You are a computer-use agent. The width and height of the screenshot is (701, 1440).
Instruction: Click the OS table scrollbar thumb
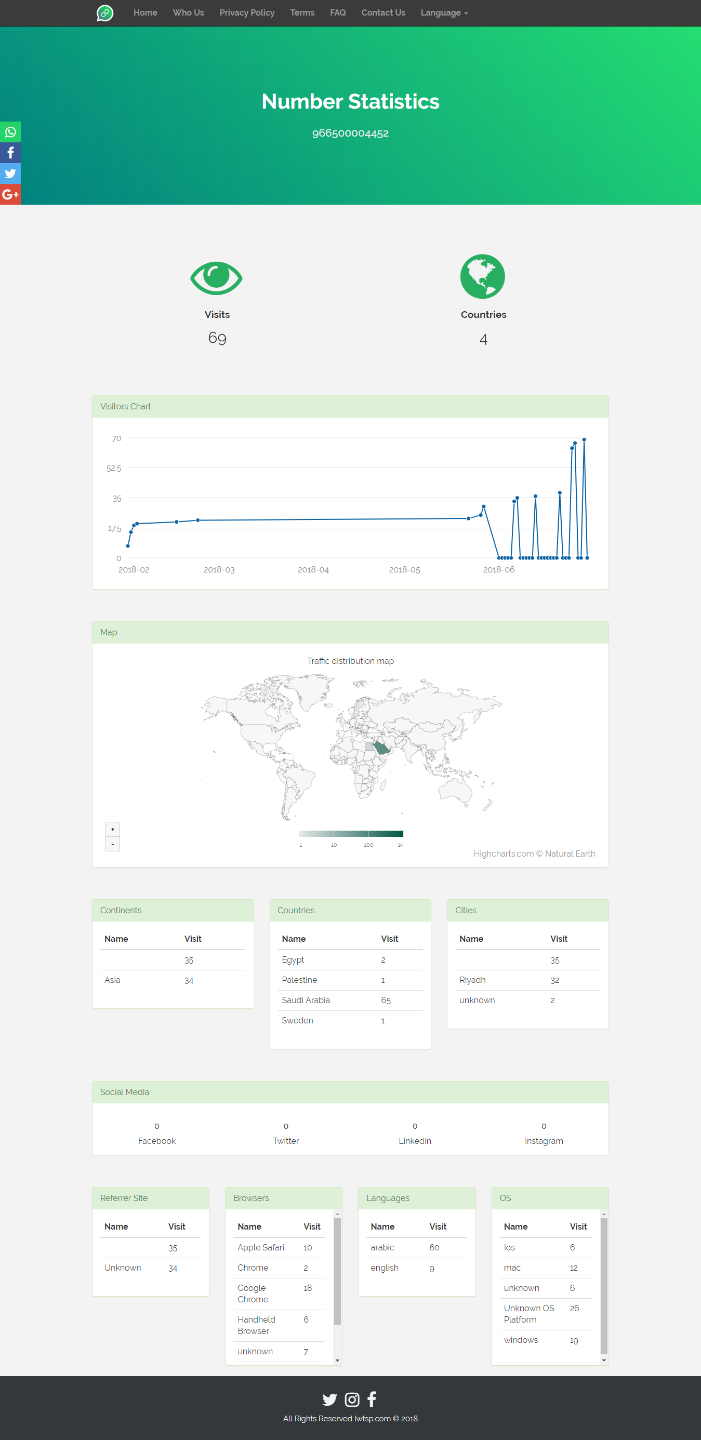point(604,1286)
